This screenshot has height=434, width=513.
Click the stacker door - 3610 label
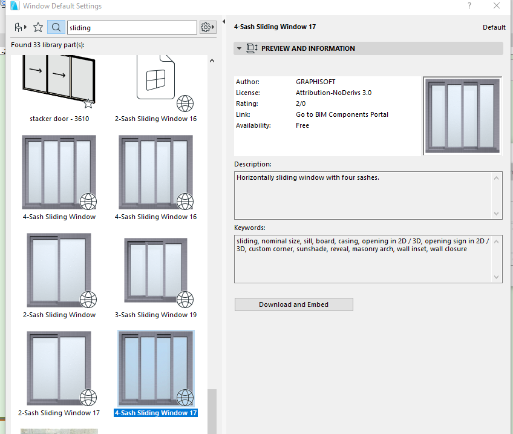[x=59, y=119]
